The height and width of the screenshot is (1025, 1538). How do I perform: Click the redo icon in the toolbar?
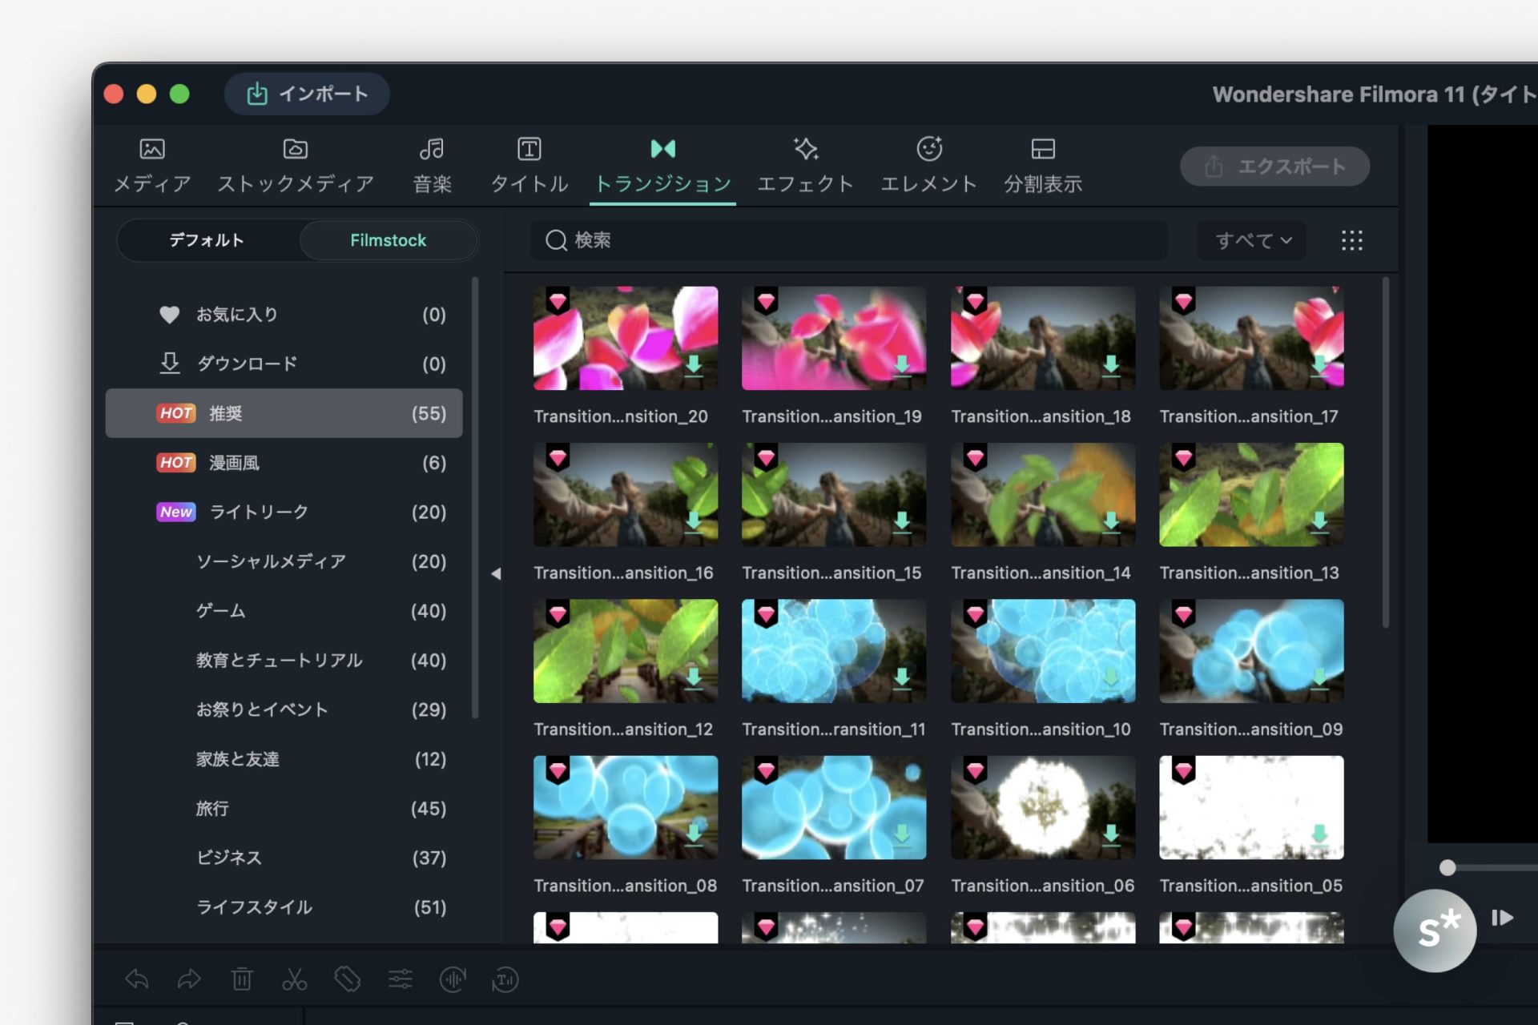coord(188,979)
